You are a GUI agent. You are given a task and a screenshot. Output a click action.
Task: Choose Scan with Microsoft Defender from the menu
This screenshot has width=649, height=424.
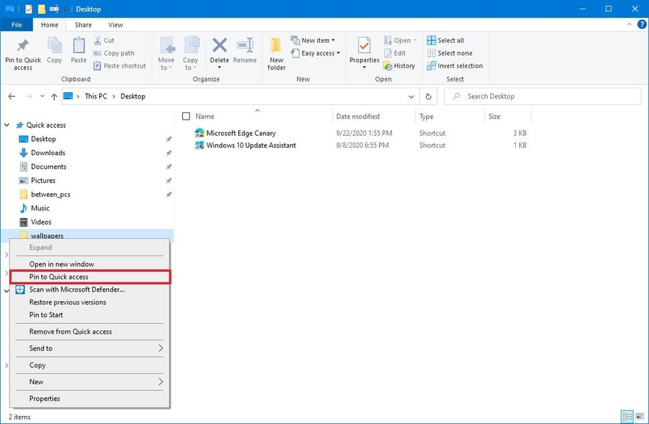click(x=77, y=290)
